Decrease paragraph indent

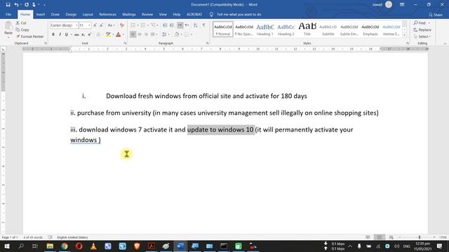click(165, 25)
